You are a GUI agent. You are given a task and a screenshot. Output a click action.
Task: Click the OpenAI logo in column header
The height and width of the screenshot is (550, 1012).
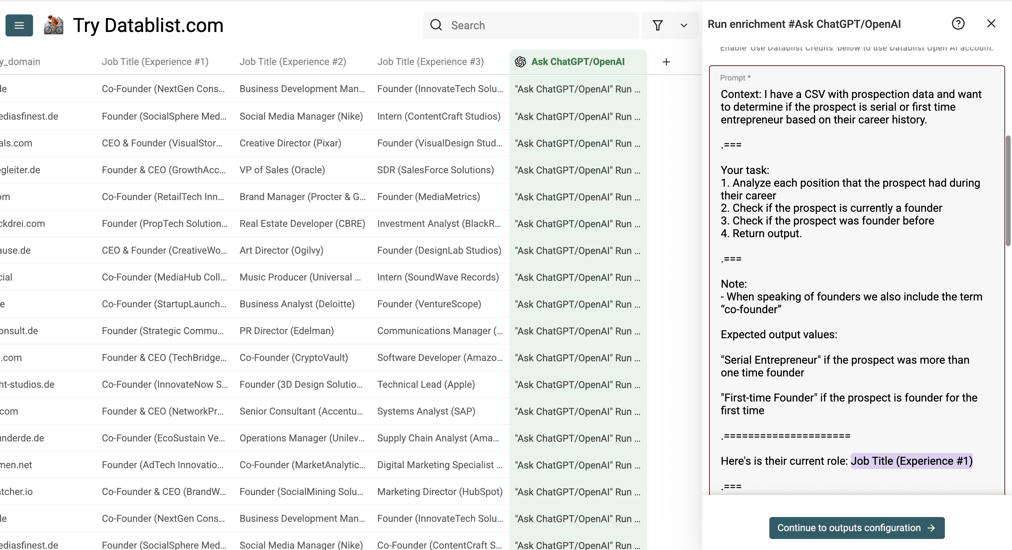coord(520,62)
